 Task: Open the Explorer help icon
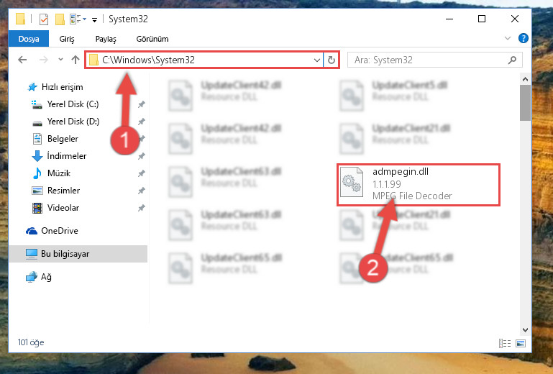(523, 38)
